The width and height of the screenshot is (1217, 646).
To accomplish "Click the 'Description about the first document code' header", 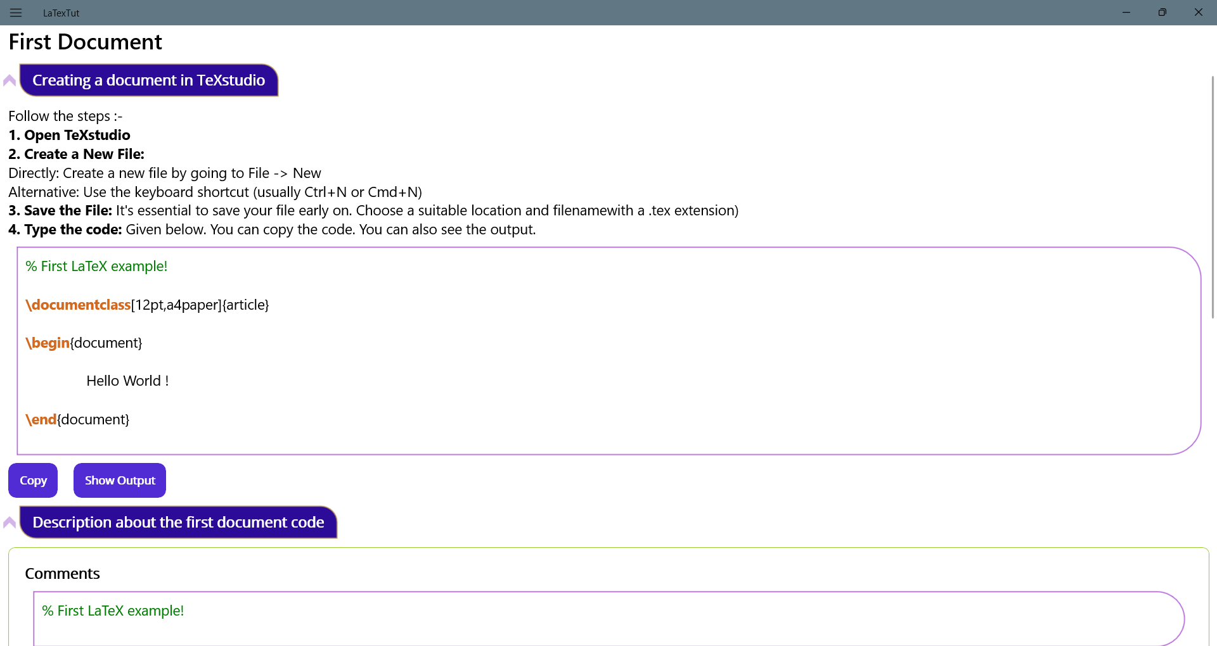I will 178,522.
